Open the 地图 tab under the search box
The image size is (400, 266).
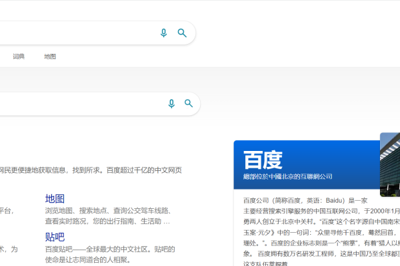click(50, 57)
